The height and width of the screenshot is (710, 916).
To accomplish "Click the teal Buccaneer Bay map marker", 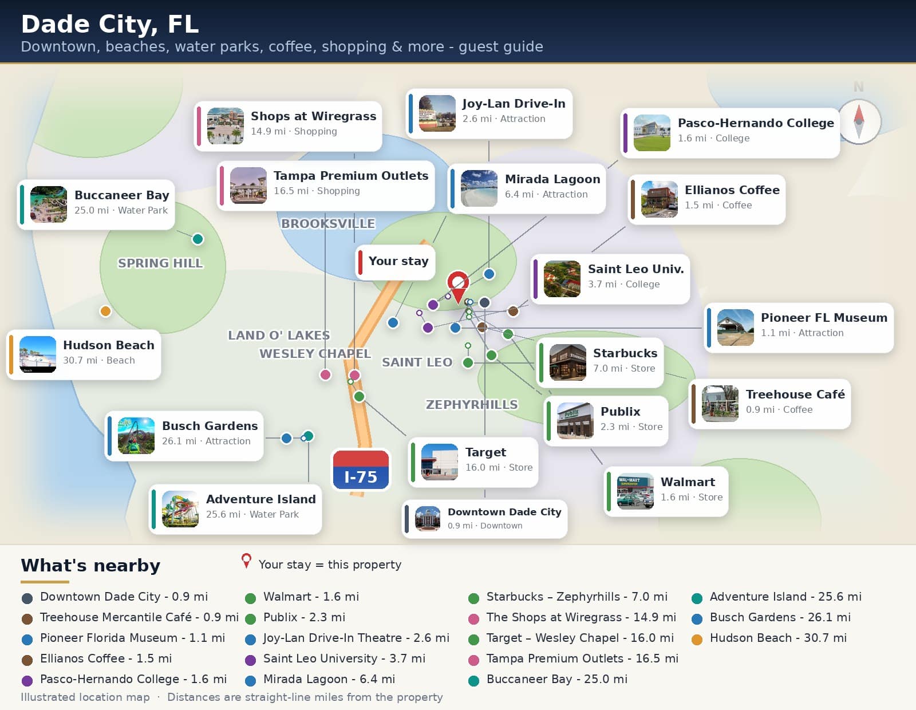I will (198, 239).
